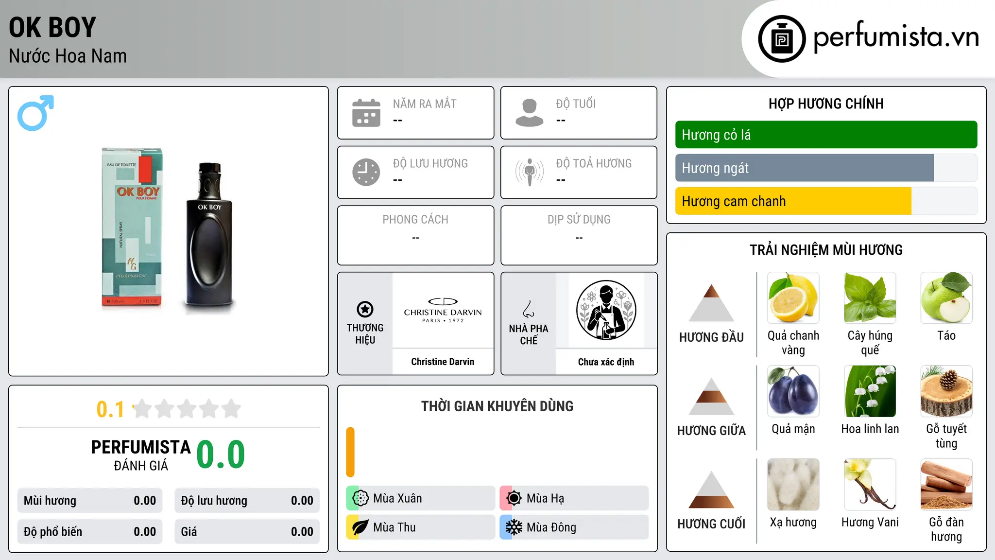Click the Độ toả hương label
995x560 pixels.
[x=594, y=163]
